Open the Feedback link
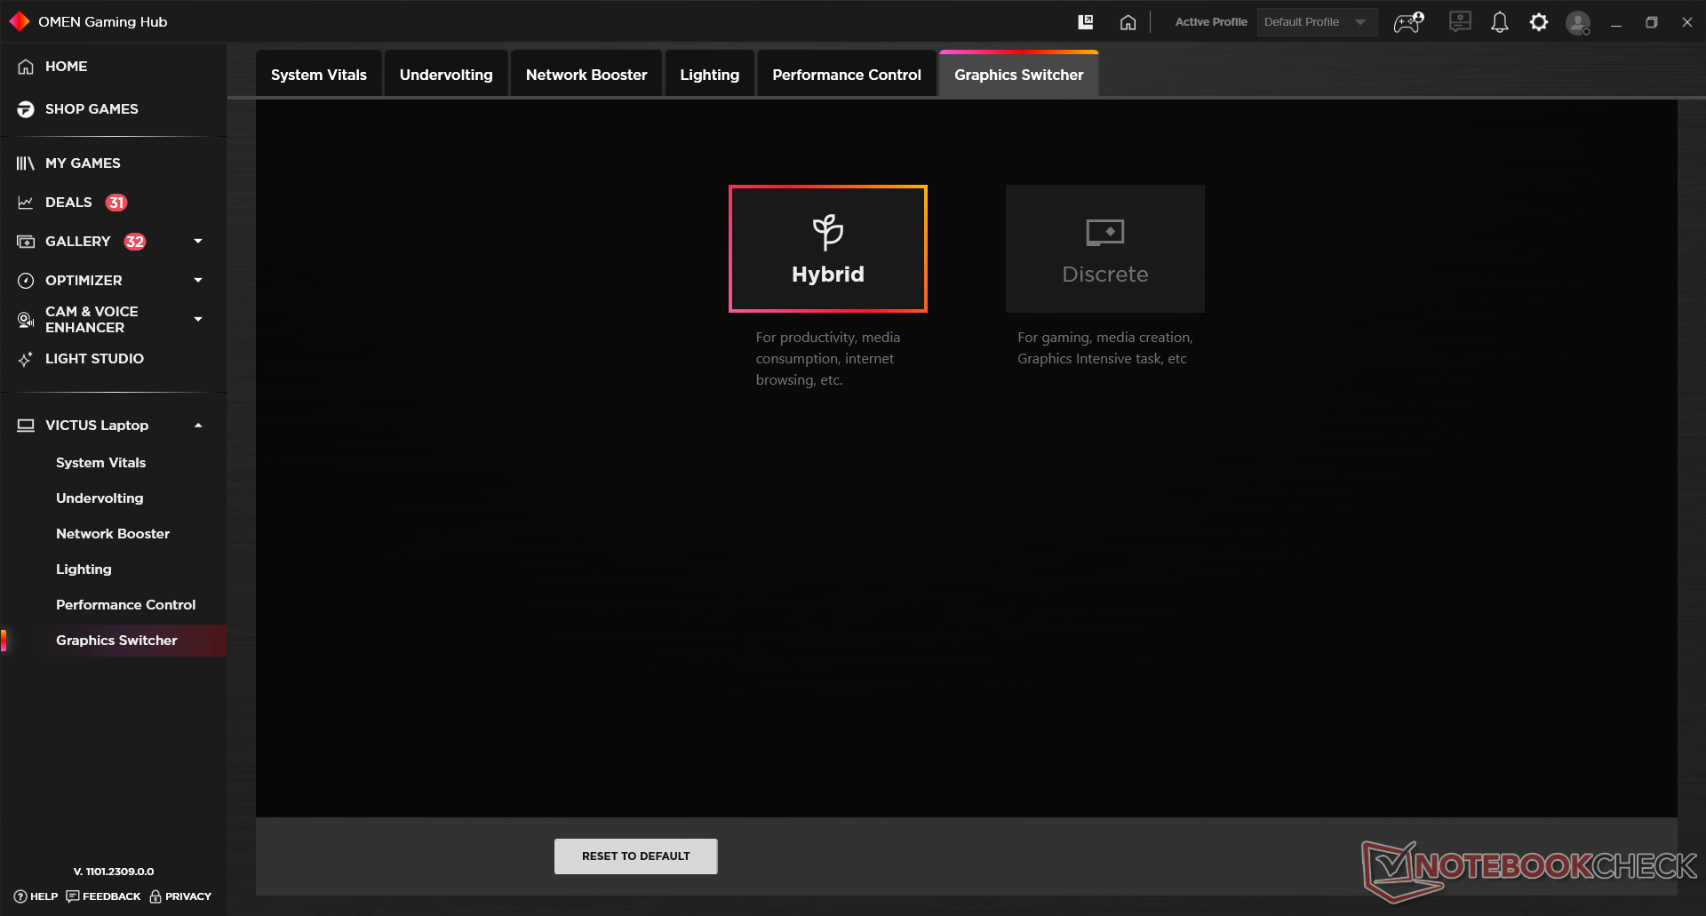The height and width of the screenshot is (916, 1706). coord(104,896)
